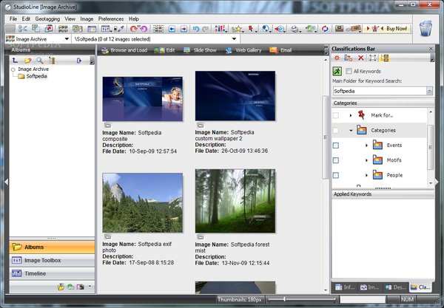Expand the Mark for... tree node
Image resolution: width=444 pixels, height=308 pixels.
(351, 115)
